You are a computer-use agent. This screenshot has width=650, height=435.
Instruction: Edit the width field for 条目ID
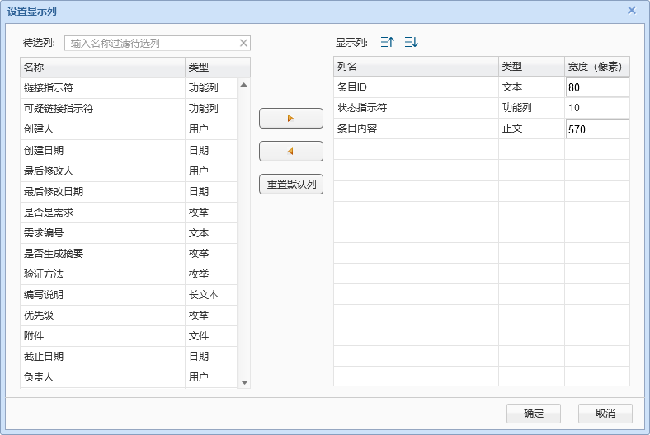(596, 87)
